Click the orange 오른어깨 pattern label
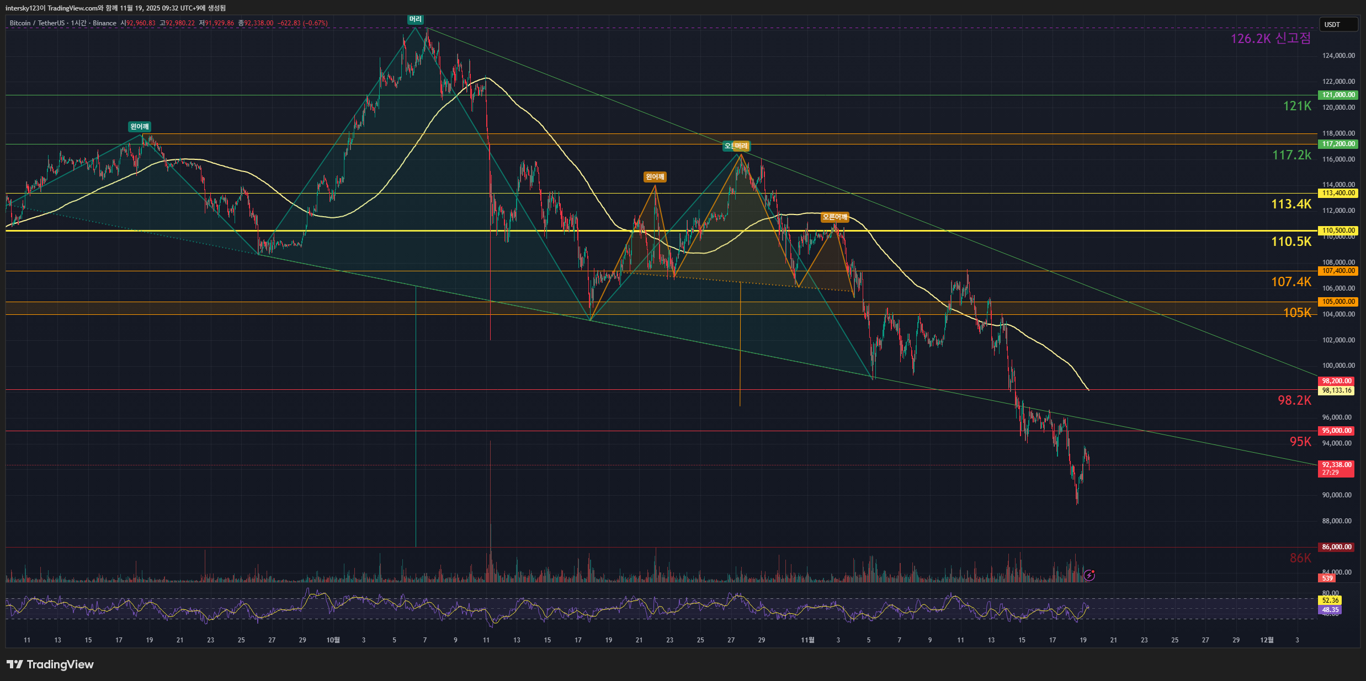1366x681 pixels. [835, 217]
